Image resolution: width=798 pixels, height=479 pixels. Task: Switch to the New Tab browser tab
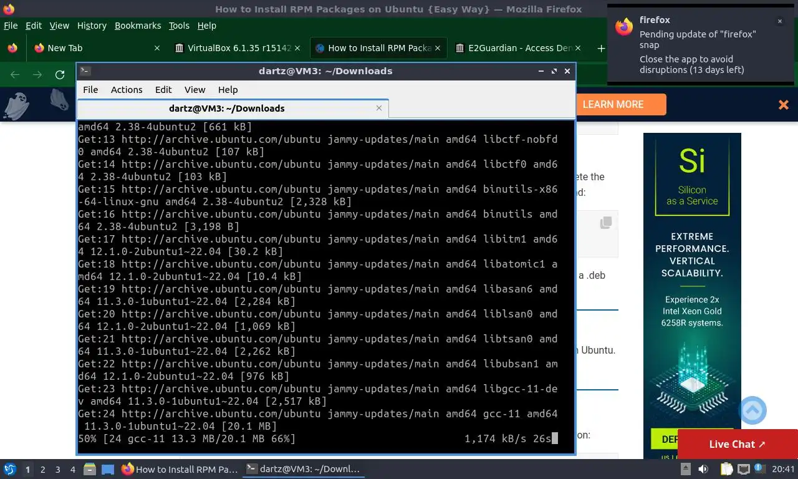tap(97, 48)
